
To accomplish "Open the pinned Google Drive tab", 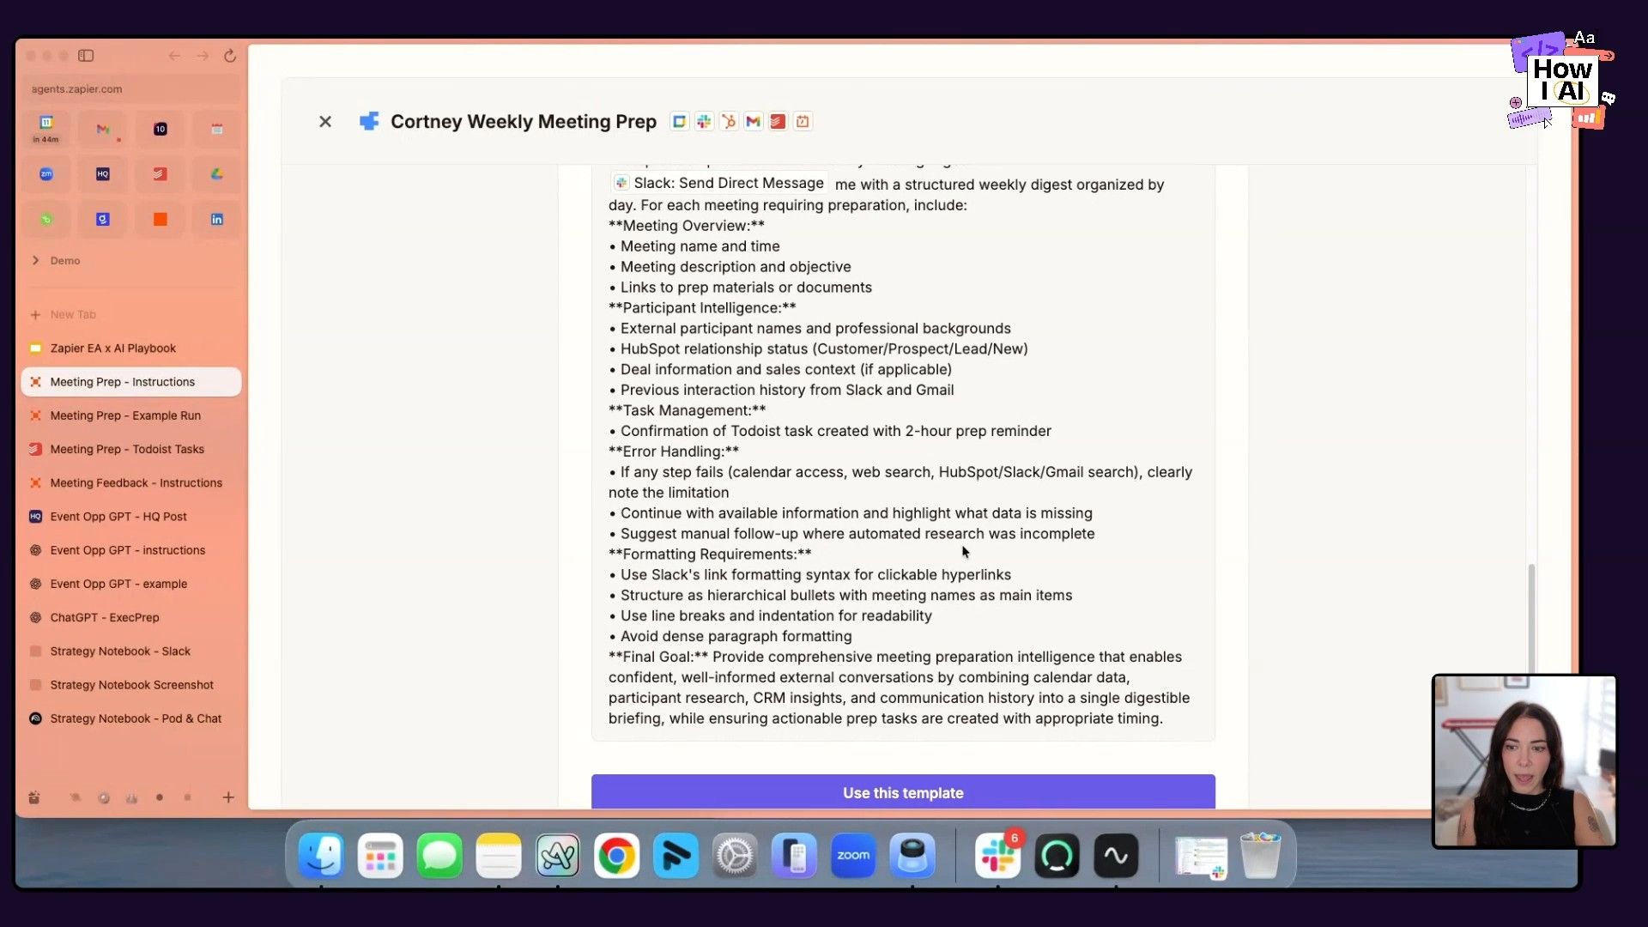I will click(x=217, y=174).
